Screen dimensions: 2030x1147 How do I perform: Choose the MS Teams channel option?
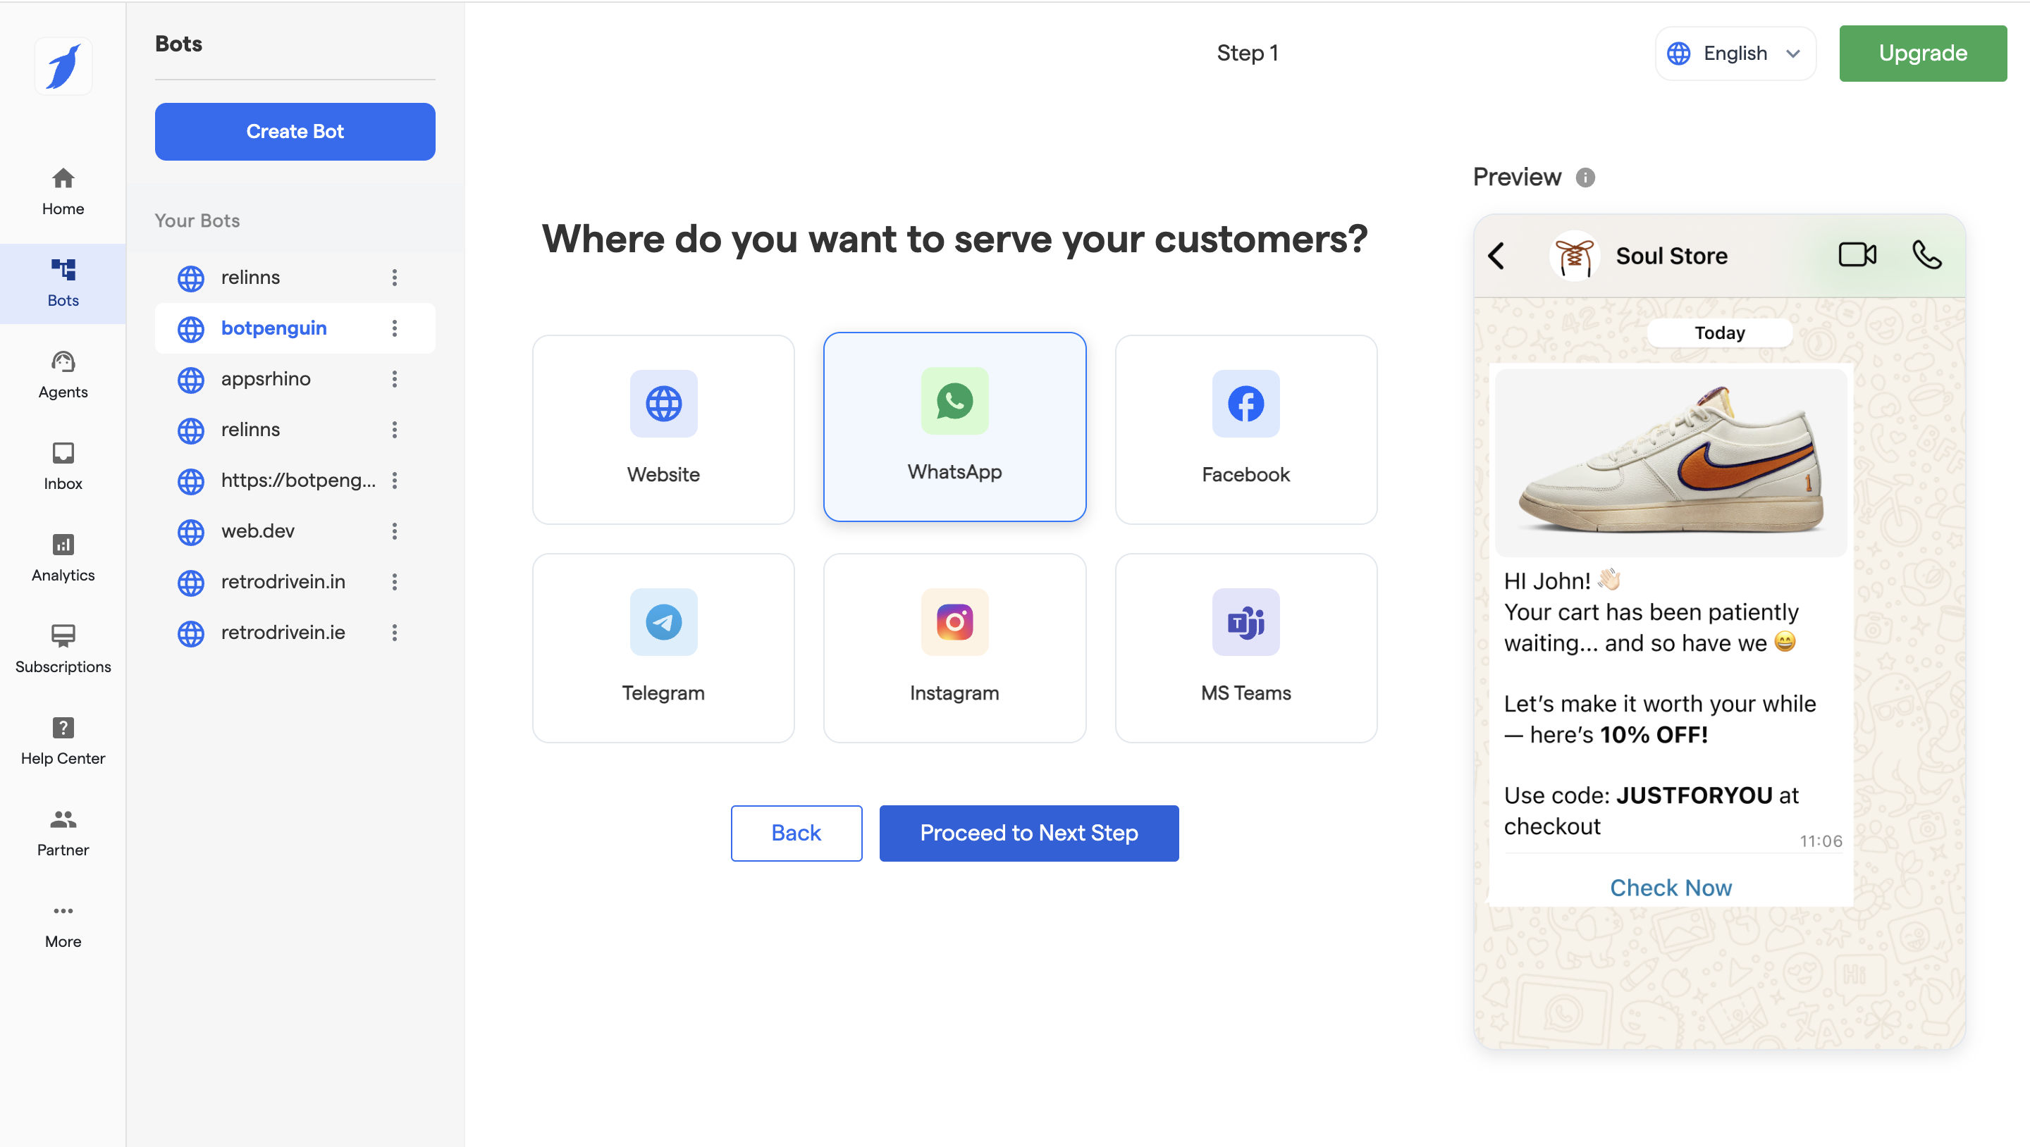click(1245, 647)
